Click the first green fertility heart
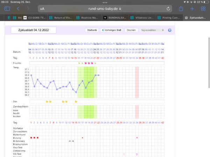Screen dimensions: 210x157 (79, 63)
